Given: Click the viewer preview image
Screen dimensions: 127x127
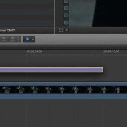Looking at the screenshot, I should point(98,13).
